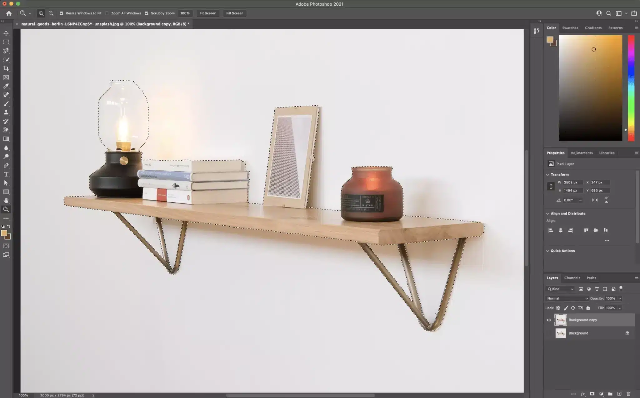Viewport: 640px width, 398px height.
Task: Select the Type tool
Action: pos(7,174)
